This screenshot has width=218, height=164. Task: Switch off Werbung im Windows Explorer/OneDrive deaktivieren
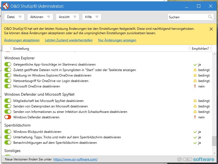(8, 75)
